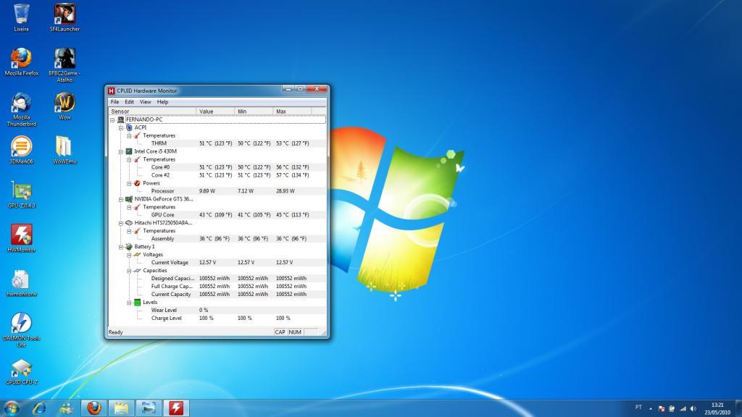
Task: Launch Internet Explorer from the taskbar
Action: point(39,408)
